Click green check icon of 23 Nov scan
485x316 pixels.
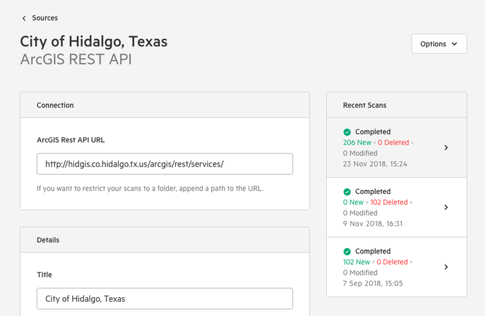347,132
